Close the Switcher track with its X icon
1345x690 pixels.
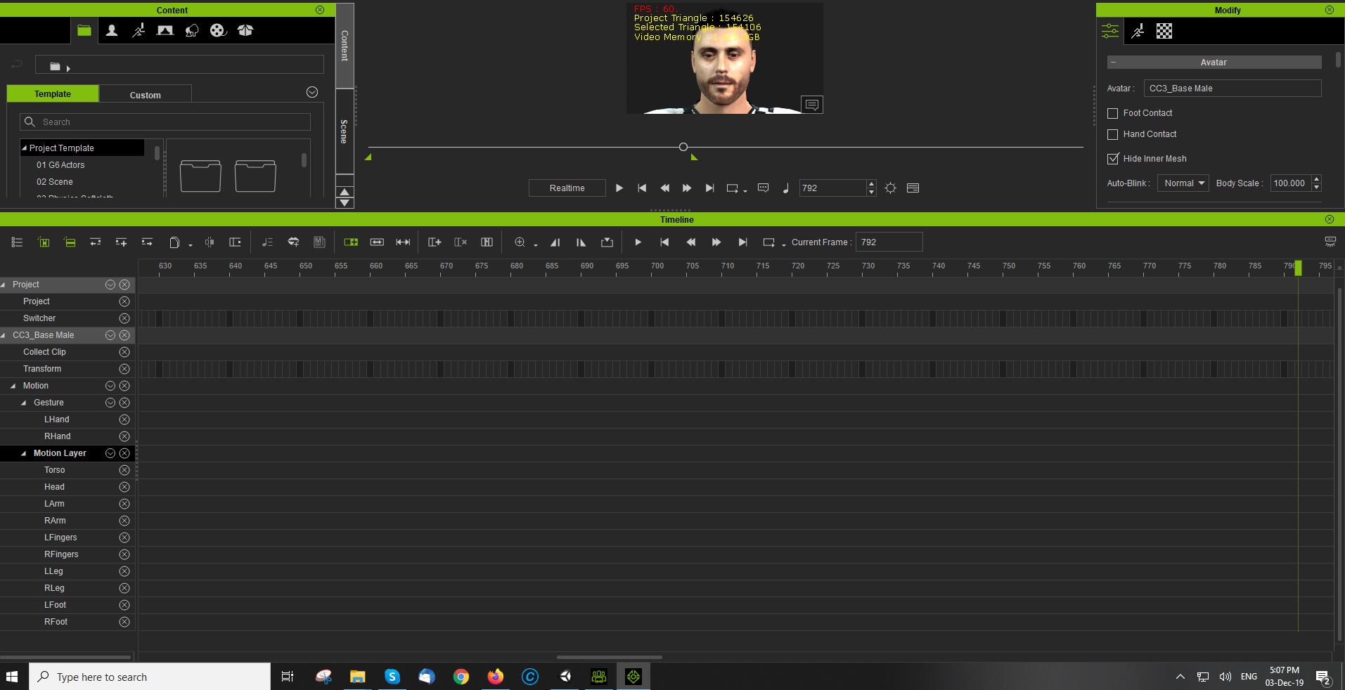124,318
